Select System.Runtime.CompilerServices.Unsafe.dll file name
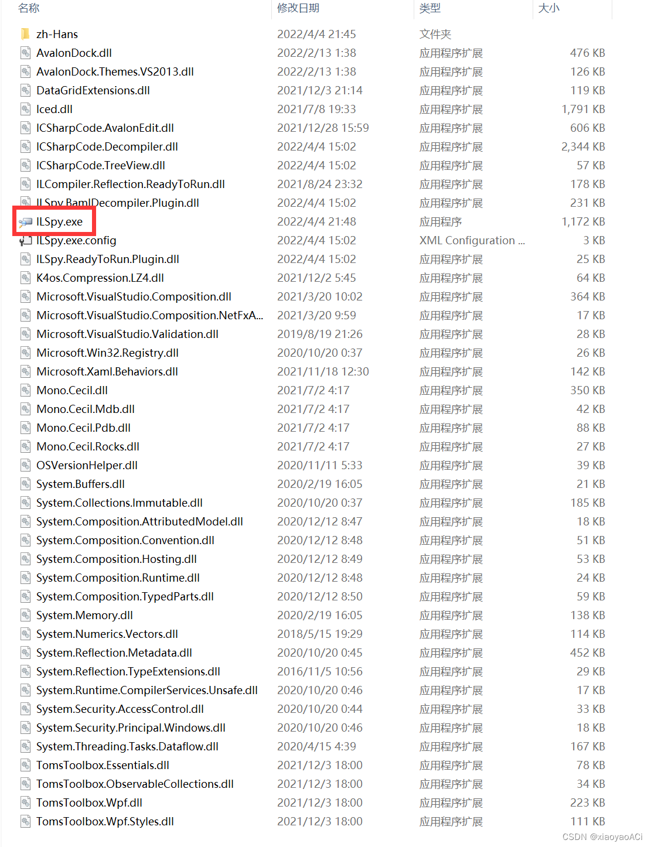 click(147, 690)
